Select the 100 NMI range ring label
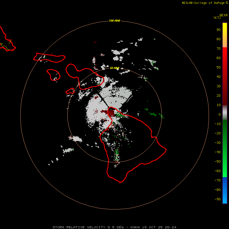The width and height of the screenshot is (229, 229). (x=114, y=21)
